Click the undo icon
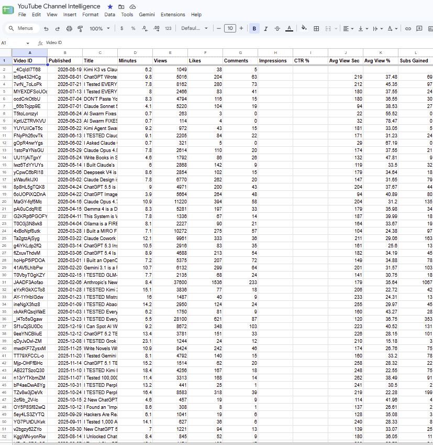Screen dimensions: 433x445 46,29
